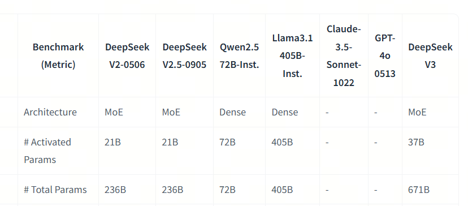The image size is (468, 206).
Task: Select the 671B total params cell
Action: (x=419, y=190)
